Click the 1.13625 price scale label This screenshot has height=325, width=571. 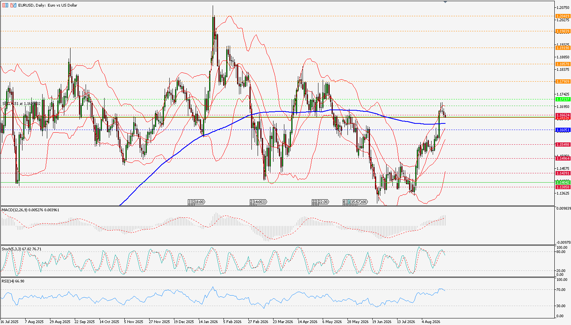pos(562,193)
